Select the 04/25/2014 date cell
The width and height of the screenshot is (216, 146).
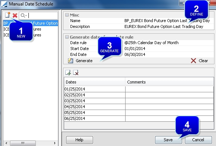pos(95,107)
